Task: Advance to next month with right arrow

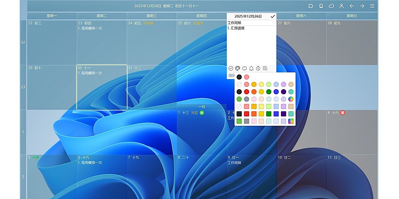Action: (362, 6)
